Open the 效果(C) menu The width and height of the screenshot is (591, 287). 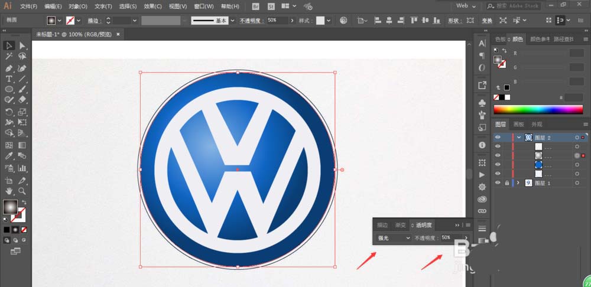pos(152,6)
